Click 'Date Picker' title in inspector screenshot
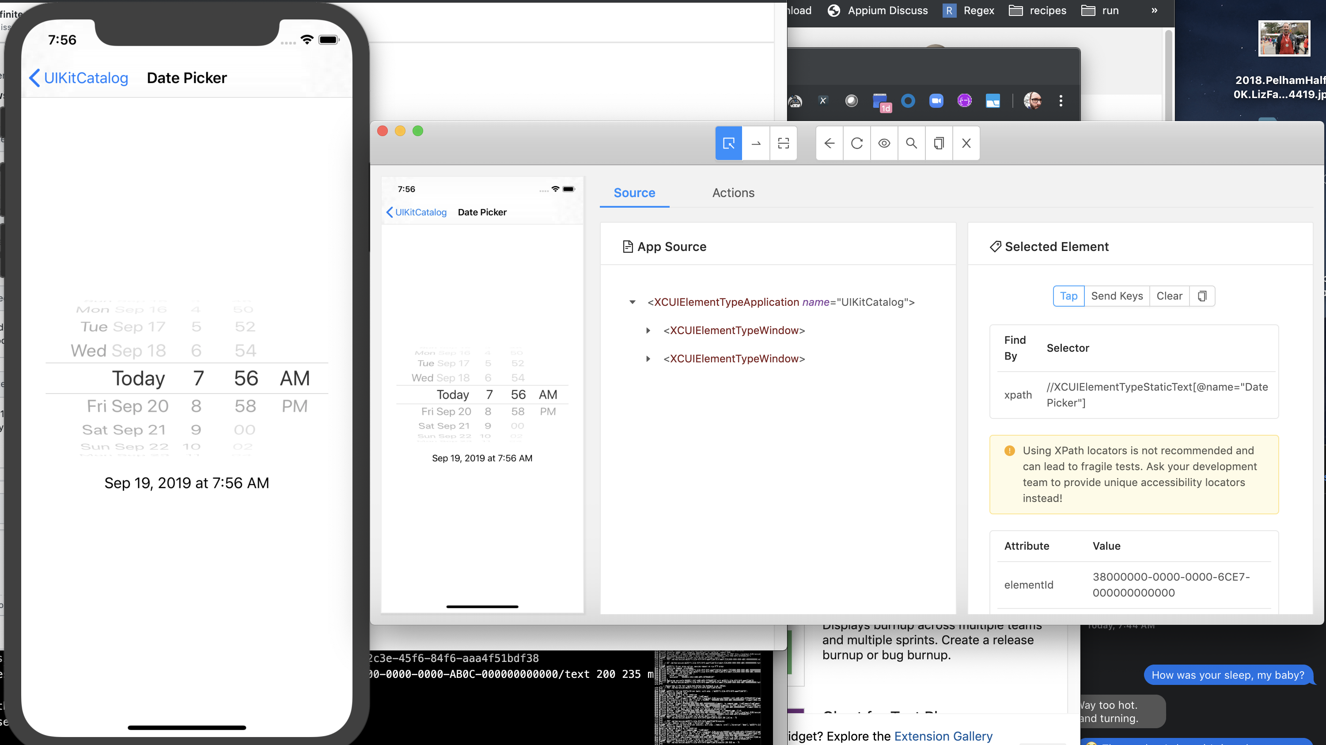Viewport: 1326px width, 745px height. [x=482, y=212]
